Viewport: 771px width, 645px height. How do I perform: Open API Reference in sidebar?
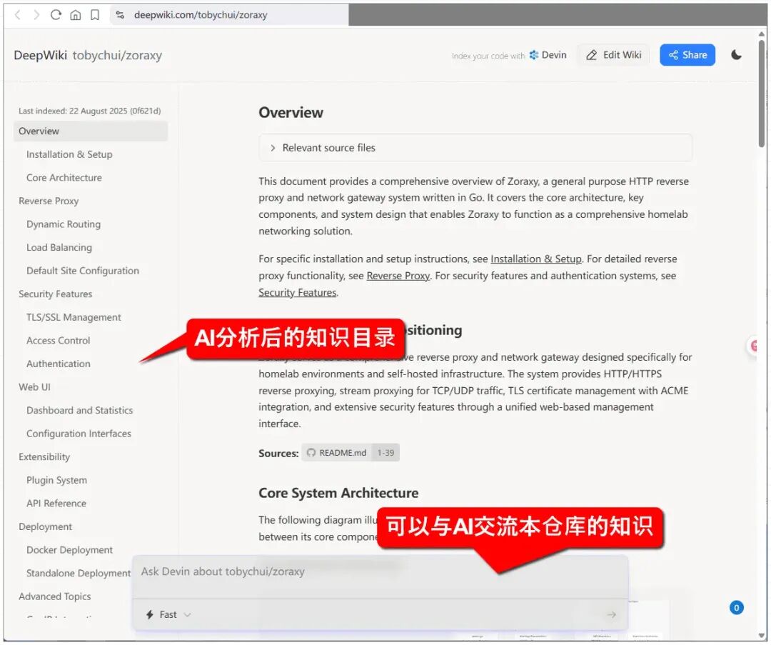point(56,504)
